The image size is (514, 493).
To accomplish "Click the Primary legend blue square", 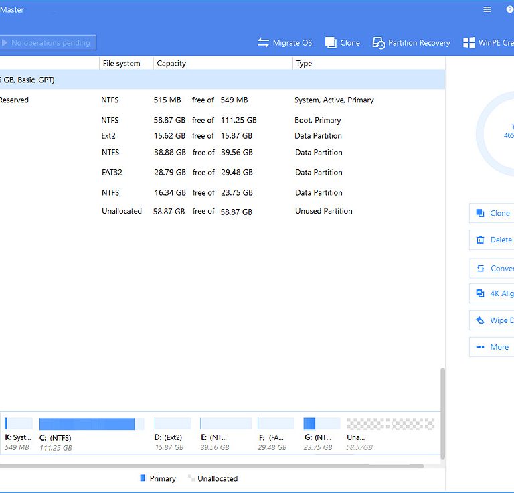I will pos(143,478).
